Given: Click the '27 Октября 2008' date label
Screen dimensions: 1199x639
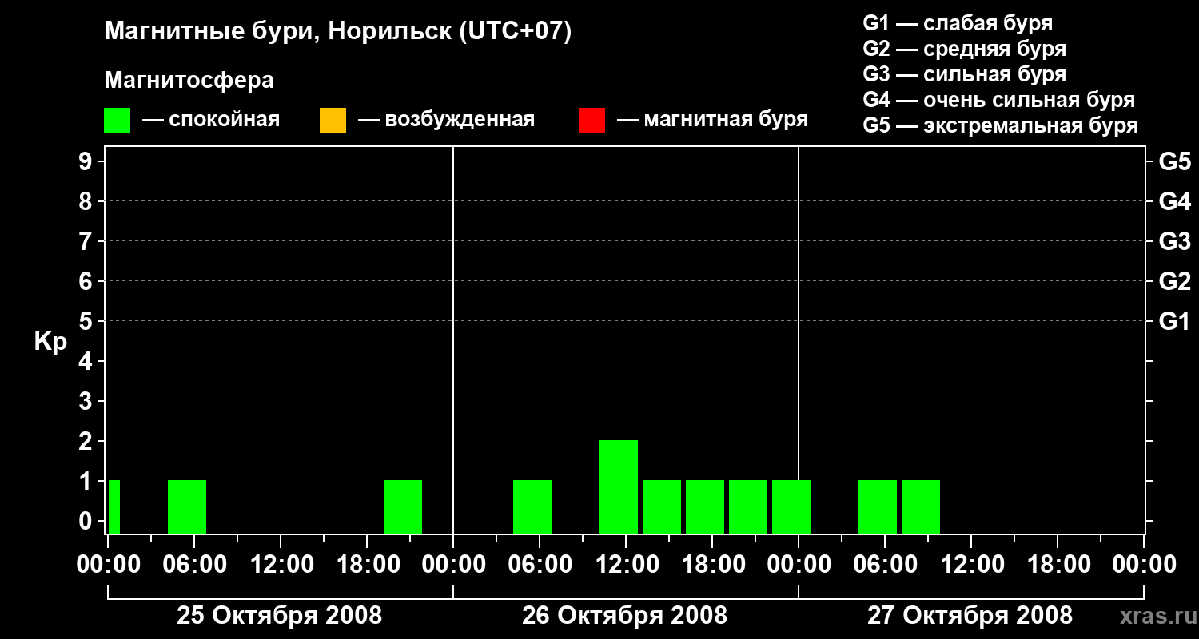Looking at the screenshot, I should (x=970, y=615).
